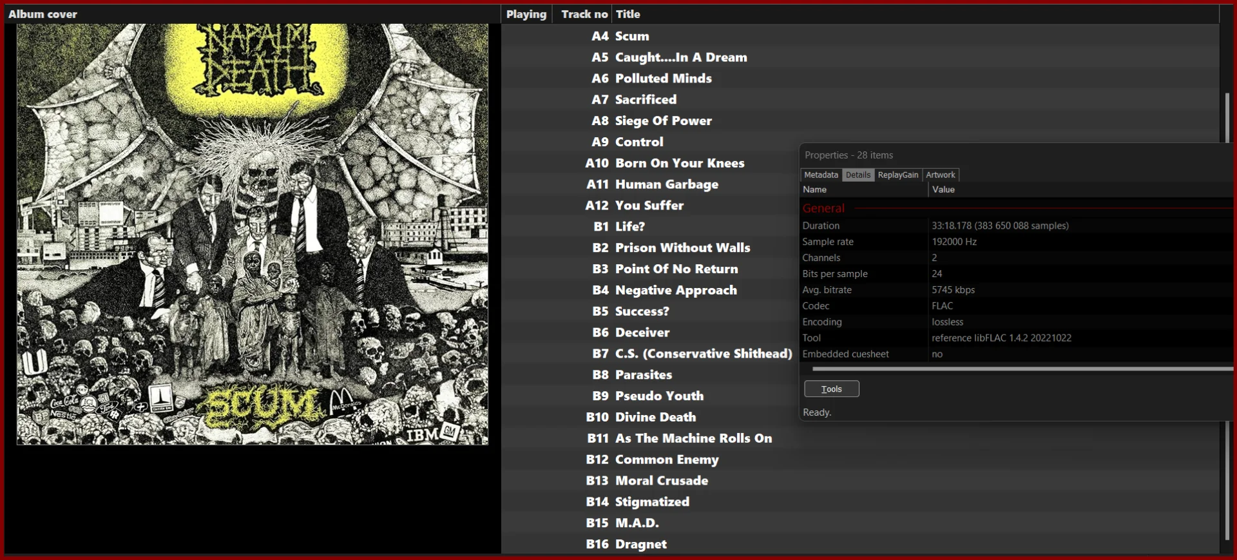Select track B1 Life?
Viewport: 1237px width, 560px height.
pyautogui.click(x=650, y=227)
